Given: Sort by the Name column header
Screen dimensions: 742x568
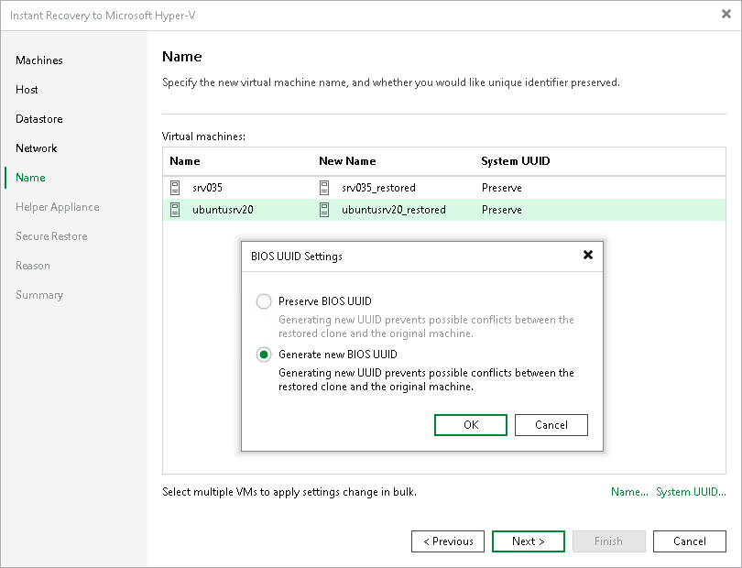Looking at the screenshot, I should coord(185,161).
